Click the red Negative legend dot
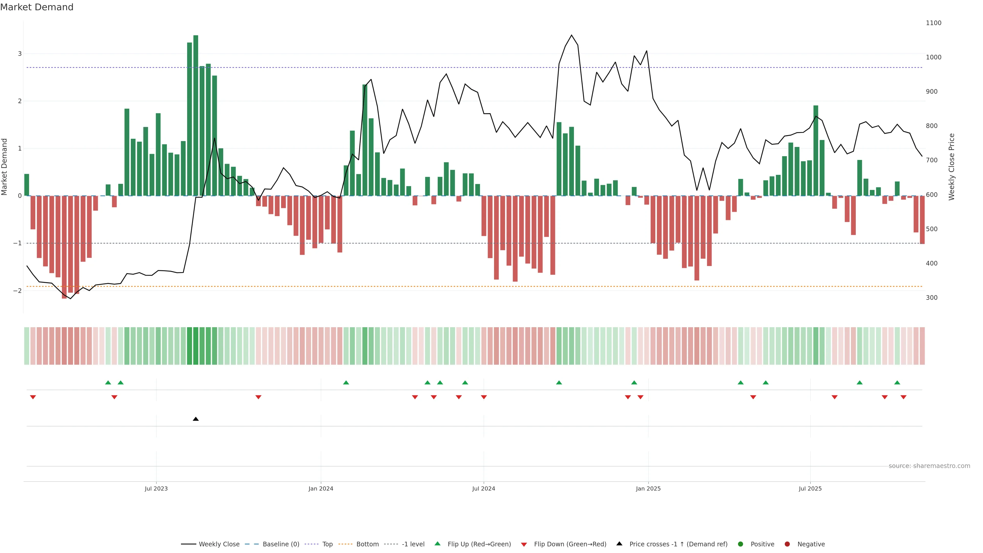 (x=787, y=544)
